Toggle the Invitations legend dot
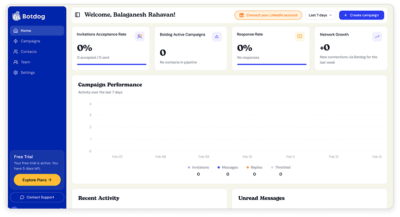This screenshot has height=217, width=400. tap(189, 168)
